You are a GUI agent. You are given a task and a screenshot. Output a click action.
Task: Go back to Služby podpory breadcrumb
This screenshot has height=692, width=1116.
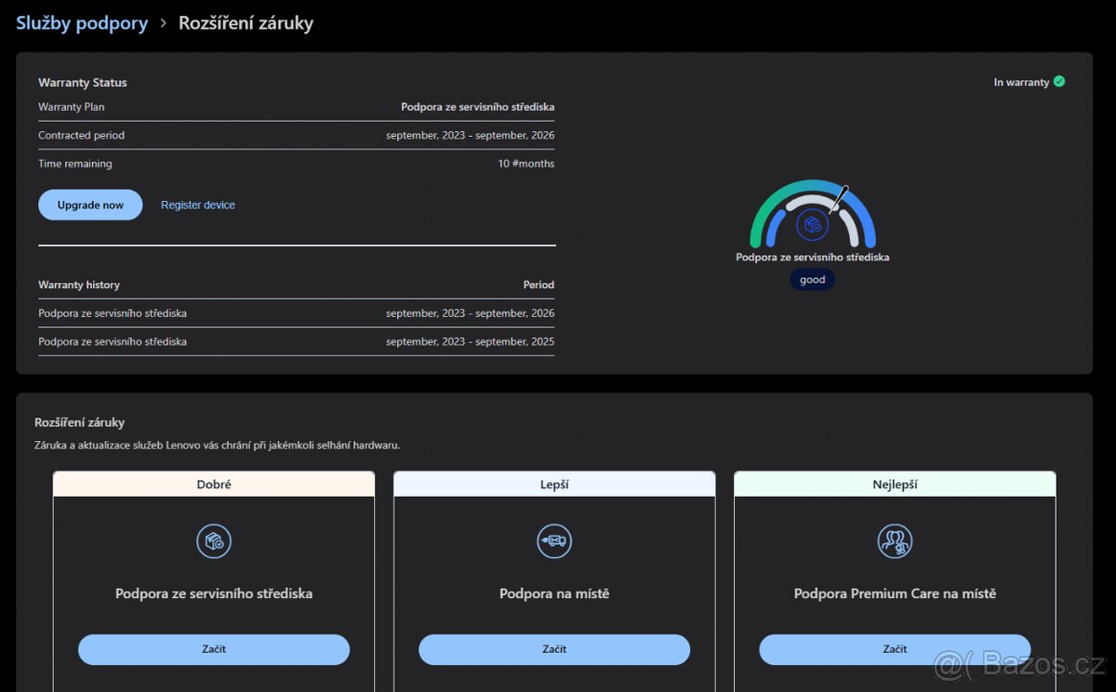(82, 23)
